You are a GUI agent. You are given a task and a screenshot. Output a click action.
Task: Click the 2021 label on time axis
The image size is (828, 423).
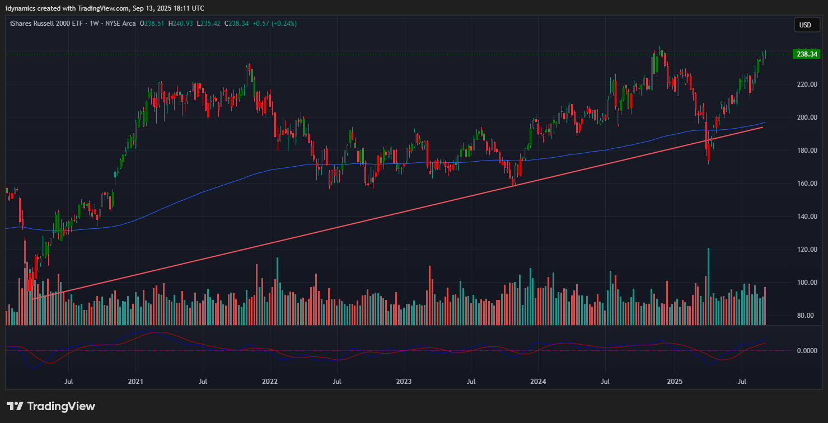(x=135, y=382)
